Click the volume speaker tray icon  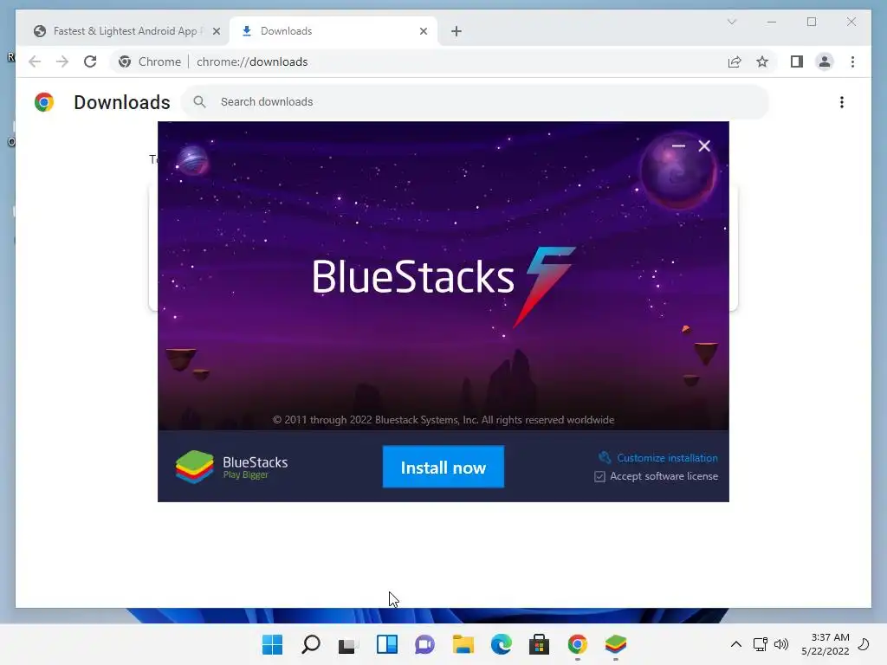781,644
